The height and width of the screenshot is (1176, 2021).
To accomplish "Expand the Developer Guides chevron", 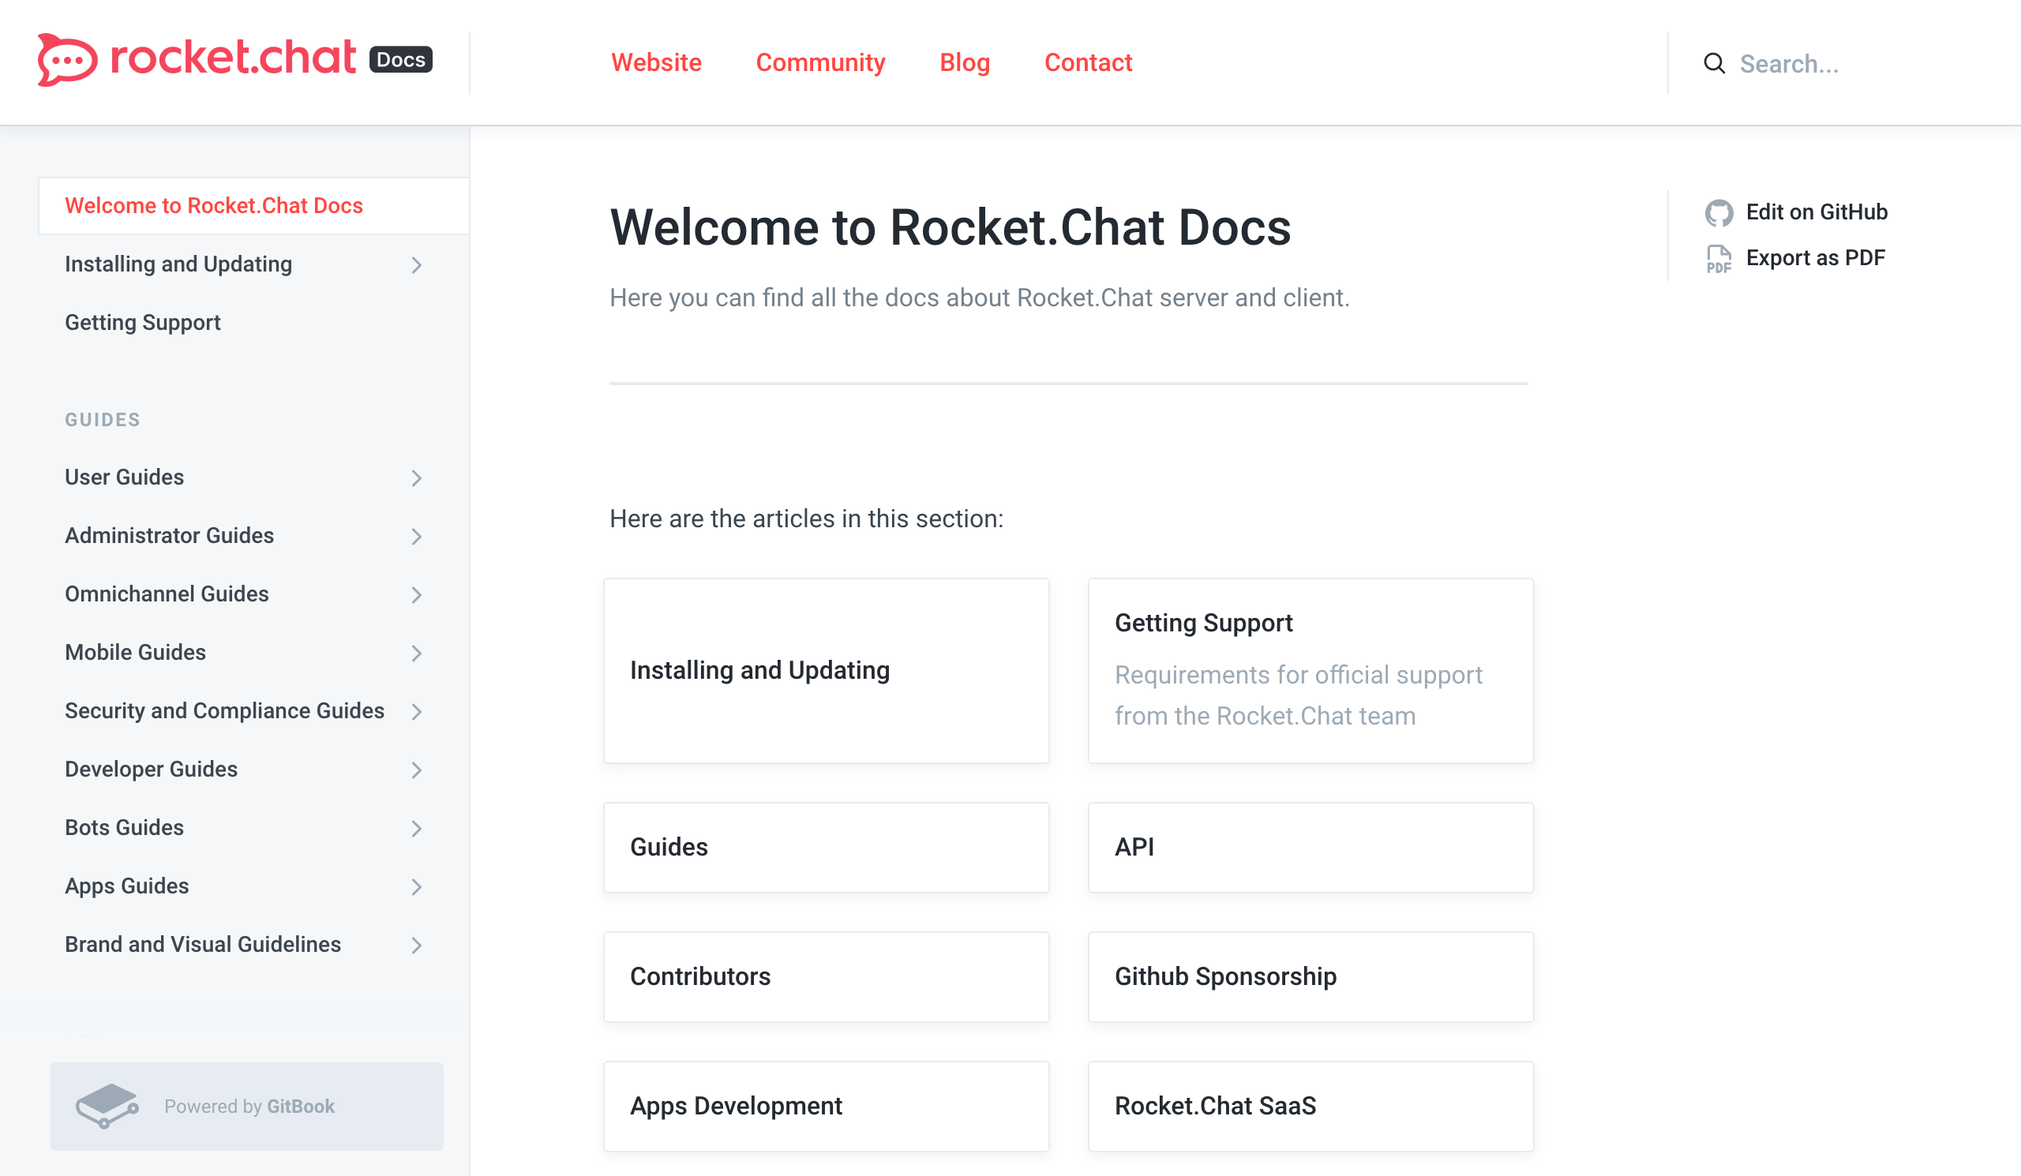I will point(416,770).
